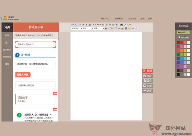
Task: Open 使用帮助 in top navigation
Action: (x=119, y=18)
